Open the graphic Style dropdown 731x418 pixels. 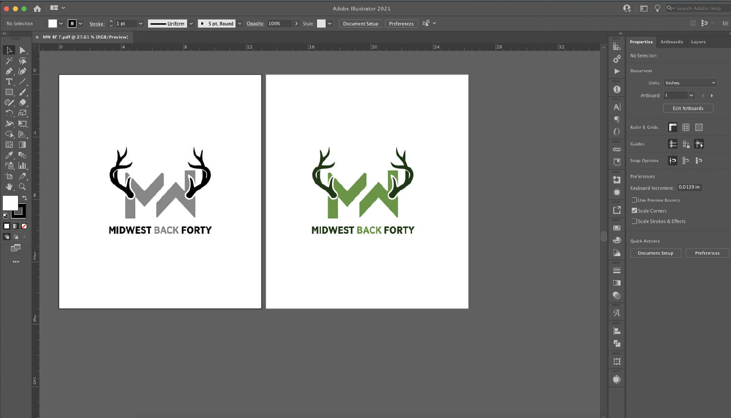[x=329, y=23]
